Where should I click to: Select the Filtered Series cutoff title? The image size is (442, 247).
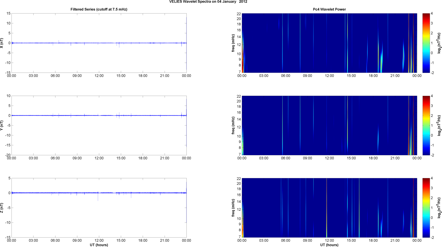(x=99, y=9)
